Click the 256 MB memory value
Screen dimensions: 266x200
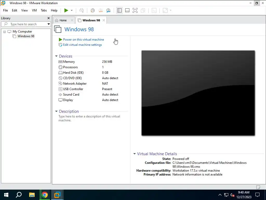pyautogui.click(x=107, y=62)
